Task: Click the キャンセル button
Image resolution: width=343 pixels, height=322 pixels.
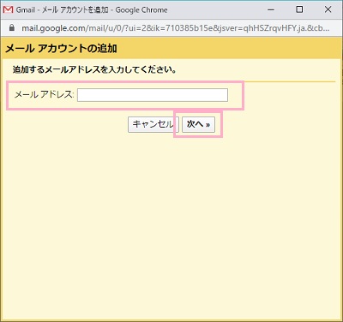Action: (153, 124)
